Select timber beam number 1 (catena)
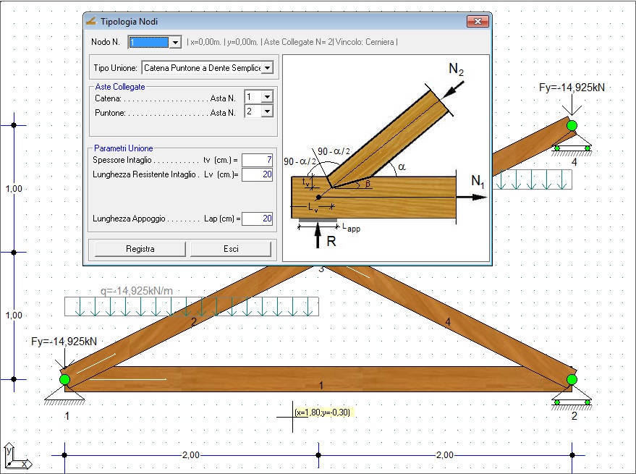The width and height of the screenshot is (636, 474). [x=321, y=379]
